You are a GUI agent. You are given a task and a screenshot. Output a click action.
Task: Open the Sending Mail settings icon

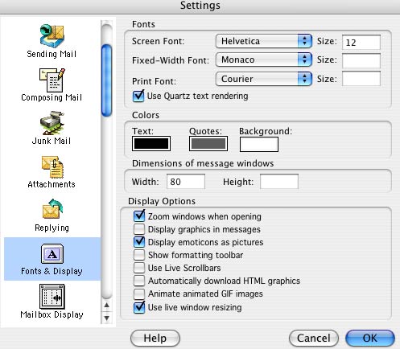pyautogui.click(x=52, y=36)
